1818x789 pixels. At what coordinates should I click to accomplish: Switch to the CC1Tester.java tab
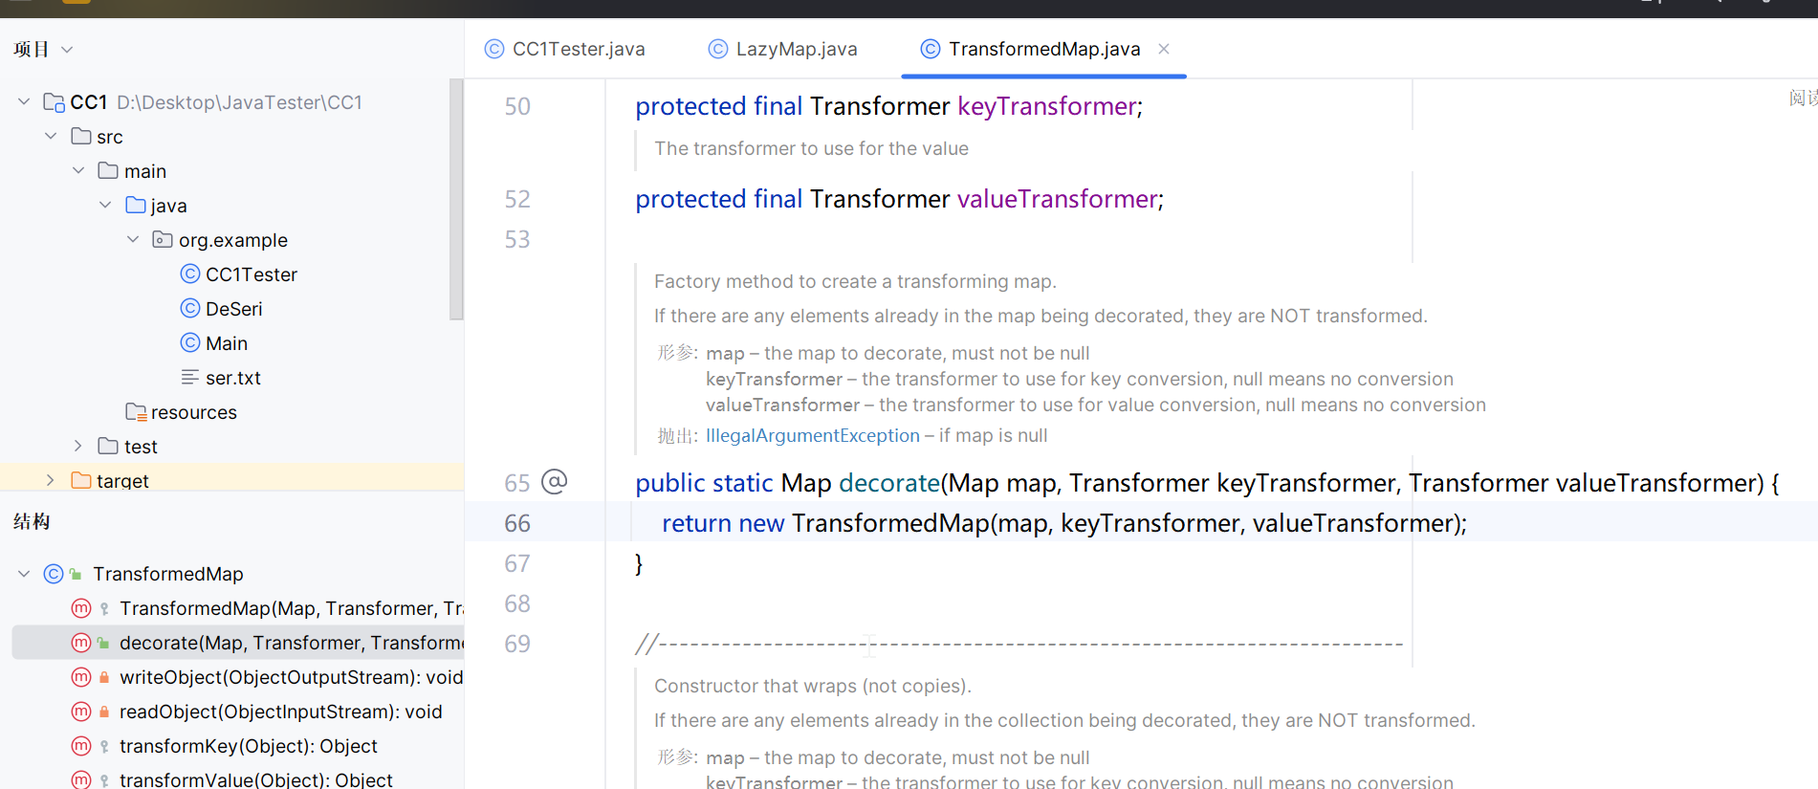(x=578, y=49)
